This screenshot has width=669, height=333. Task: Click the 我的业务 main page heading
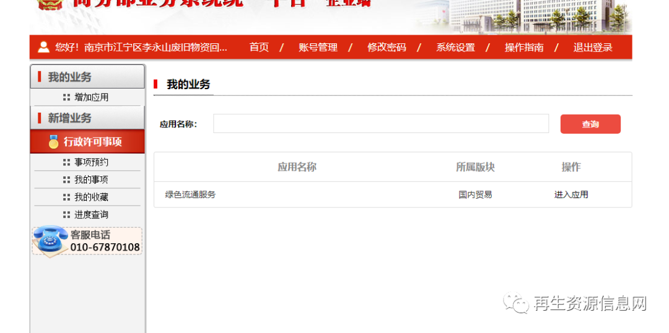(x=188, y=84)
